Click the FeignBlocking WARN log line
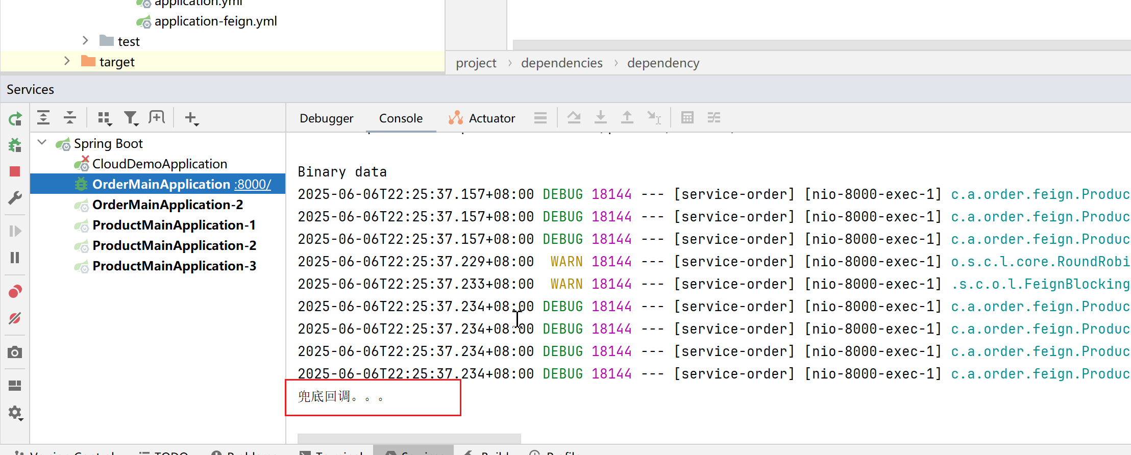This screenshot has height=455, width=1131. tap(714, 284)
